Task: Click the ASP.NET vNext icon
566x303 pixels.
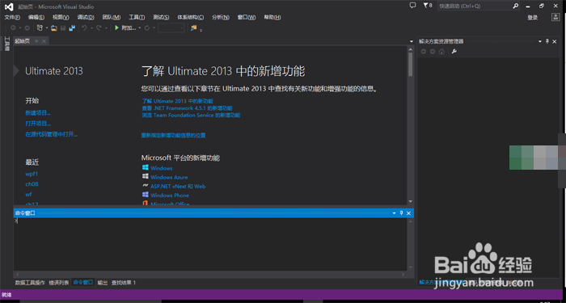Action: point(146,186)
